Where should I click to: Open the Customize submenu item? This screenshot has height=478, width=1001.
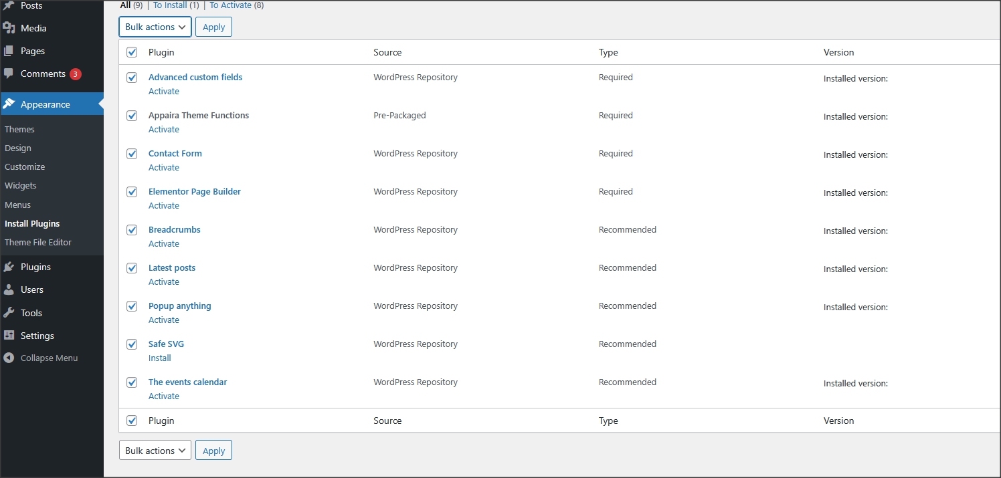25,166
